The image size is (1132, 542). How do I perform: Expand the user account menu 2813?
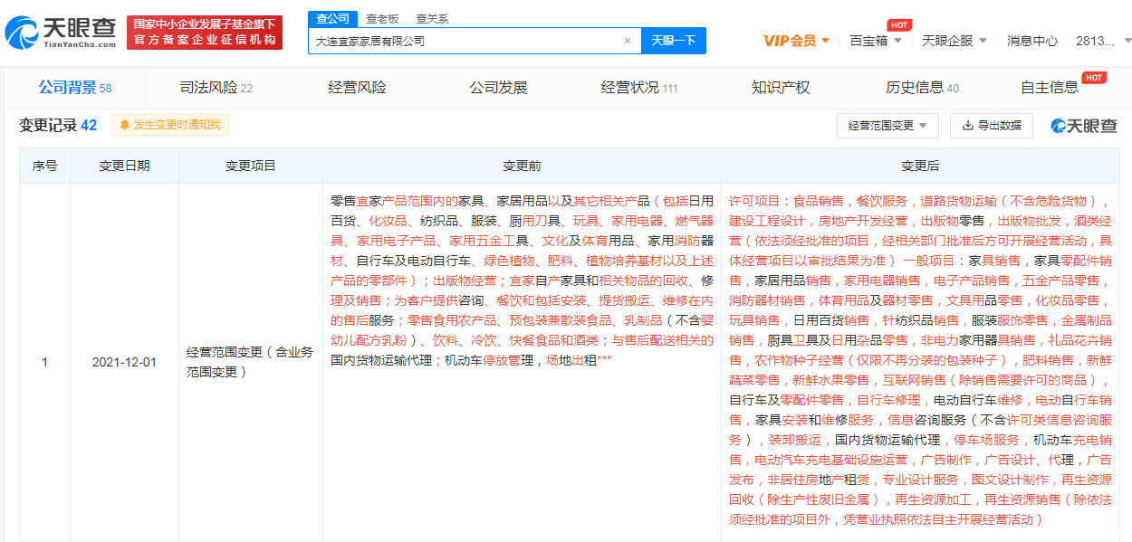(x=1102, y=41)
